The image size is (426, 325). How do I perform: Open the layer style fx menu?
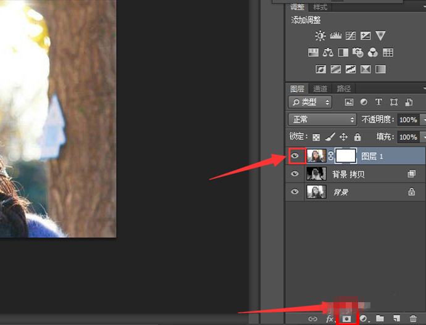[330, 319]
